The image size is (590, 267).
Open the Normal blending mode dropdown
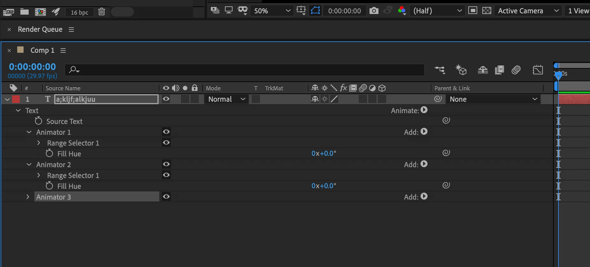[226, 99]
